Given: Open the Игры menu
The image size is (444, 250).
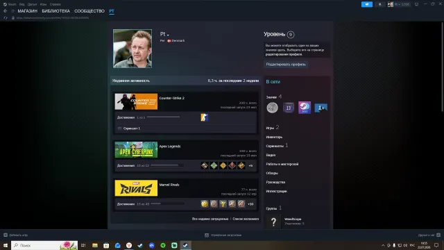Looking at the screenshot, I should pyautogui.click(x=43, y=4).
